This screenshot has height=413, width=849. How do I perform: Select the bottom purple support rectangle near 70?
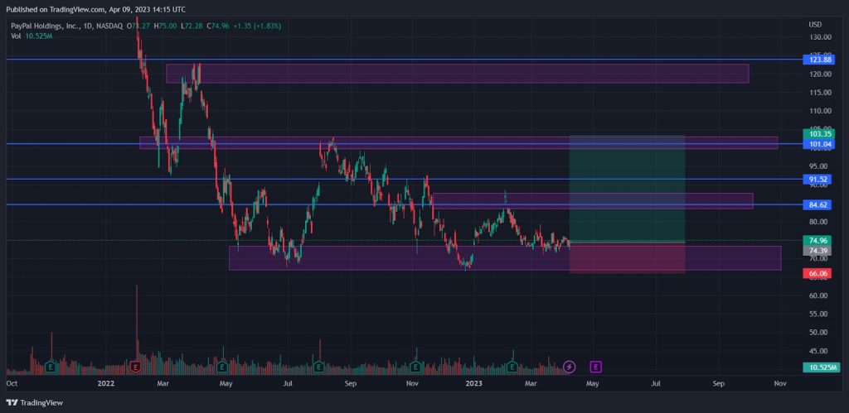tap(505, 258)
